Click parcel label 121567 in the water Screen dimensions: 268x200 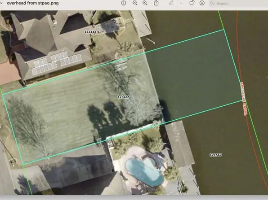(x=216, y=155)
